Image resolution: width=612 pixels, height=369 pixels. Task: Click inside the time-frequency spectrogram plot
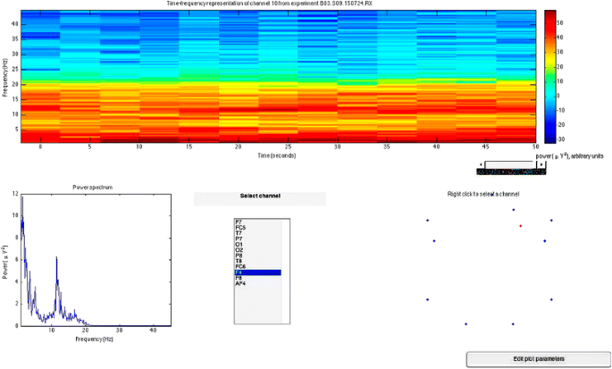click(278, 77)
